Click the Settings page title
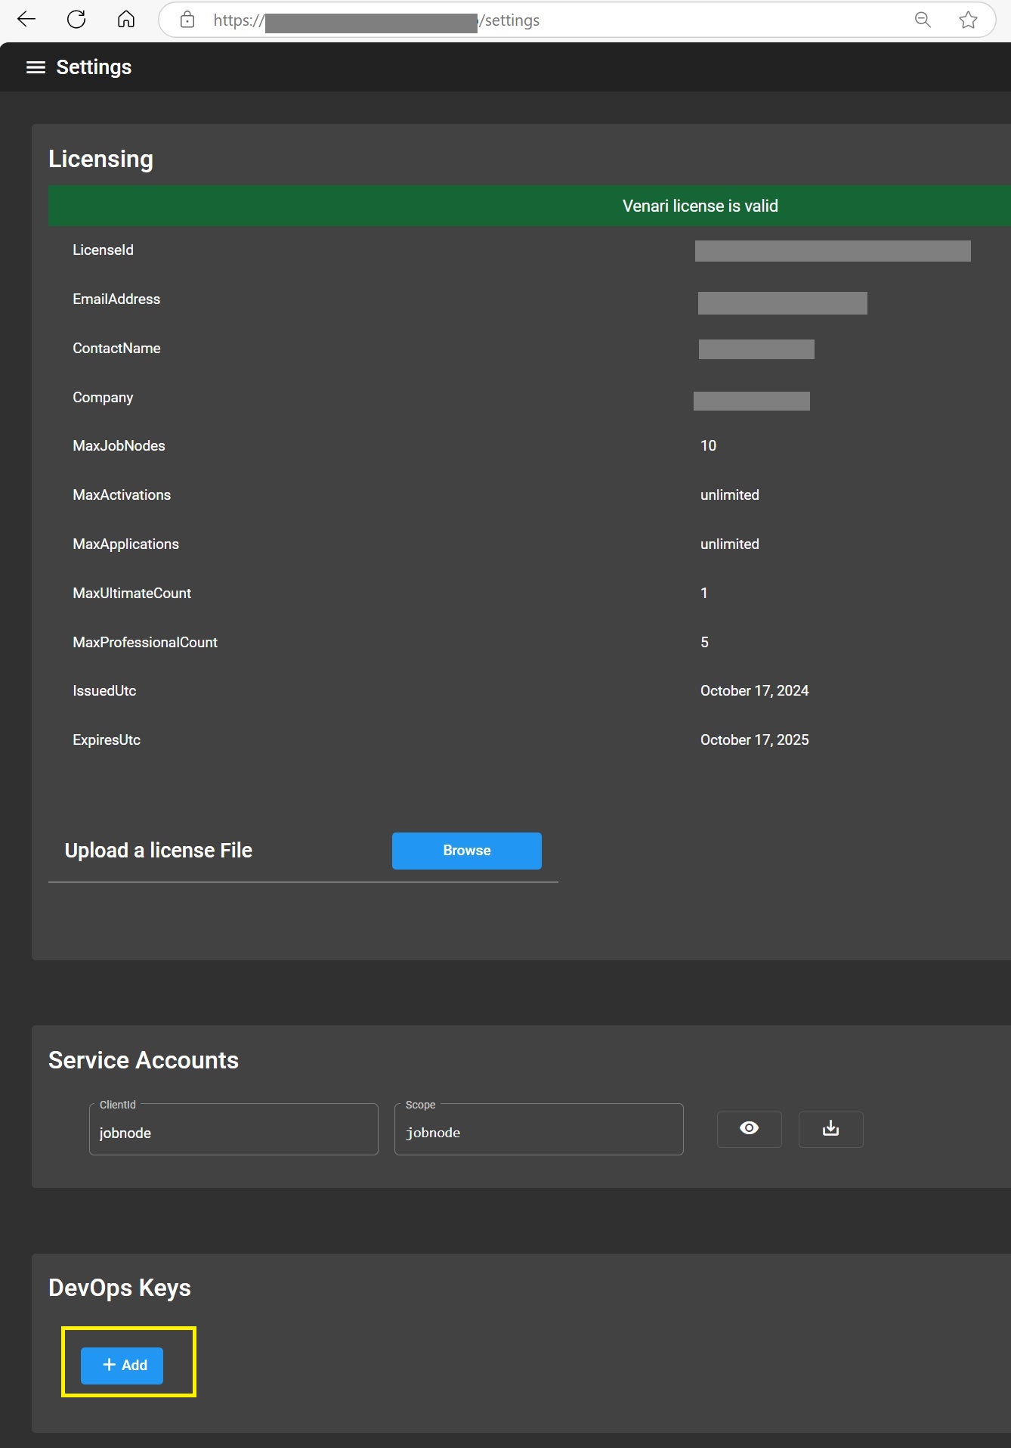 pyautogui.click(x=94, y=67)
